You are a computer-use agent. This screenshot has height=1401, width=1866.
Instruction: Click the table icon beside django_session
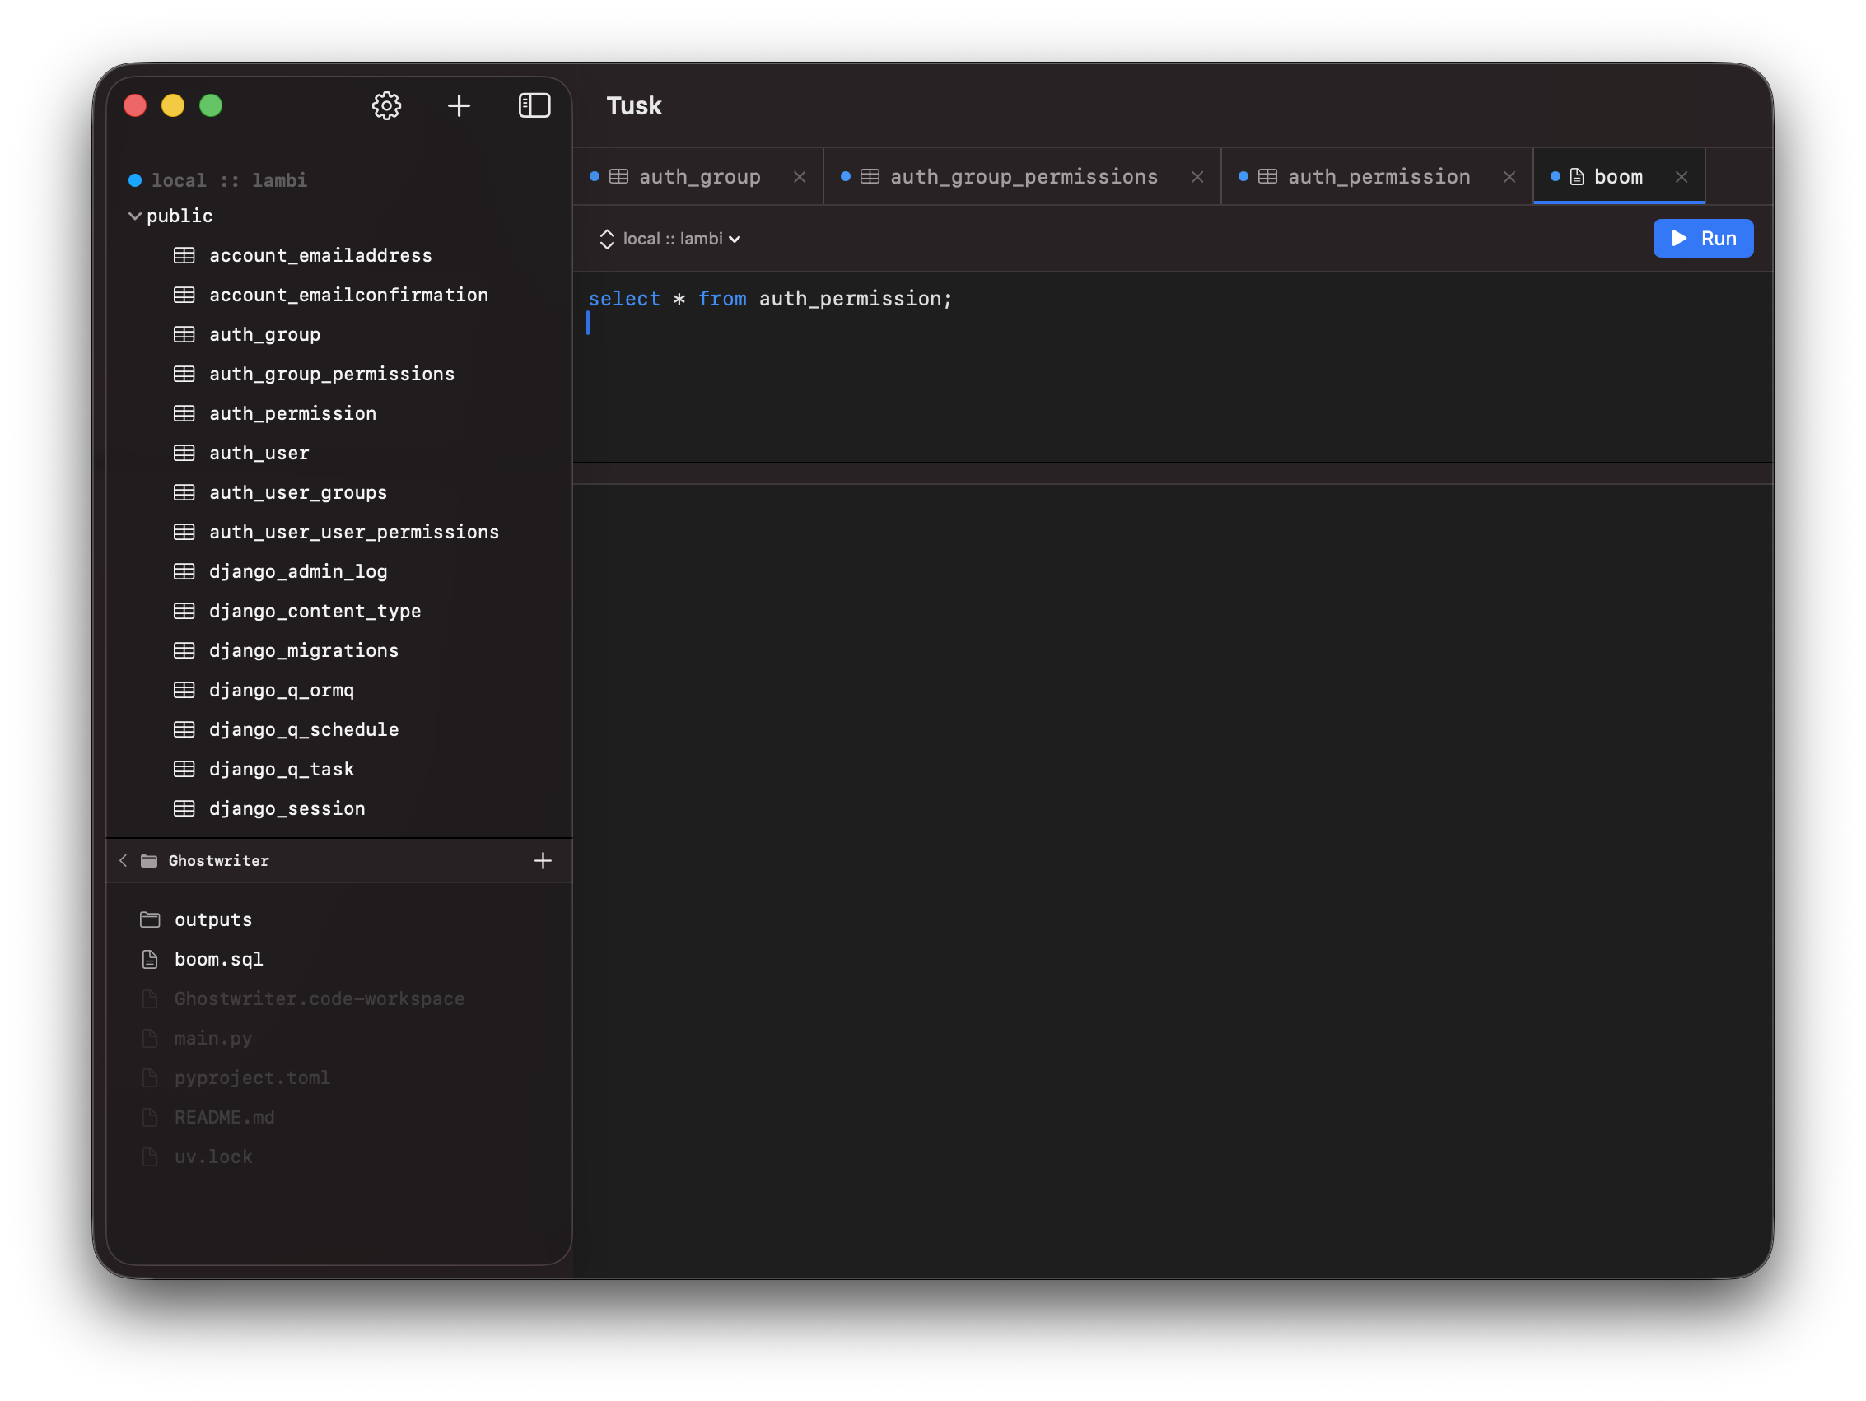[184, 808]
